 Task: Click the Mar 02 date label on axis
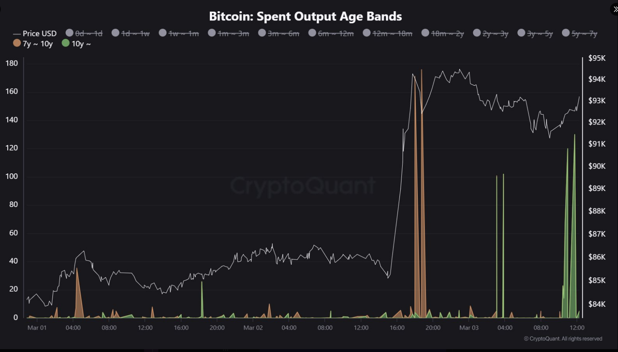(253, 328)
